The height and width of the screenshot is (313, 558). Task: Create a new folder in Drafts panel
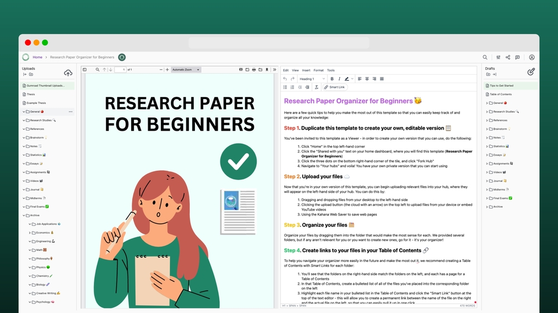tap(488, 74)
